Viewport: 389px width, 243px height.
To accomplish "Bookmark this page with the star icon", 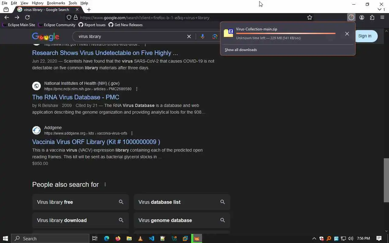I will (310, 18).
